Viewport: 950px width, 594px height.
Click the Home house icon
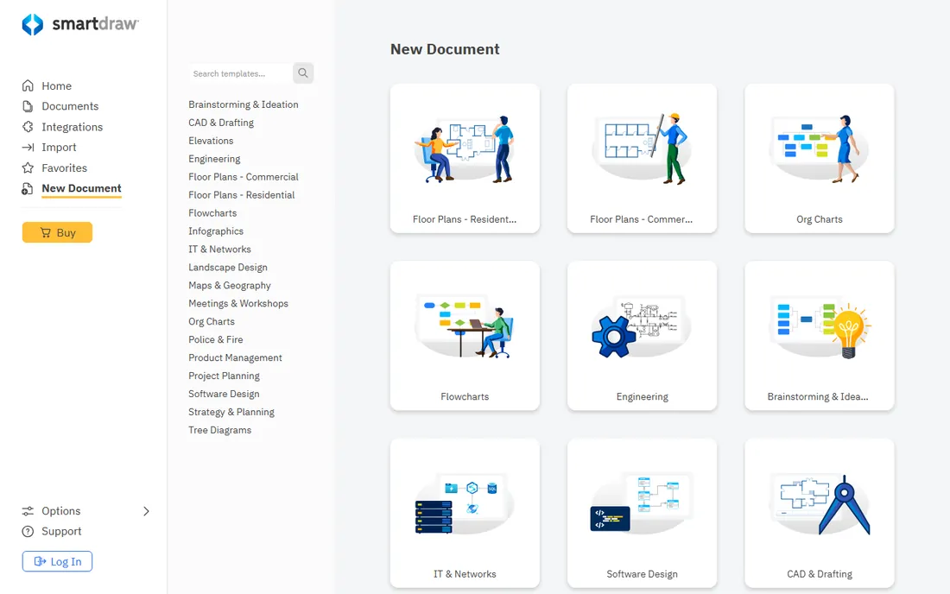[28, 85]
